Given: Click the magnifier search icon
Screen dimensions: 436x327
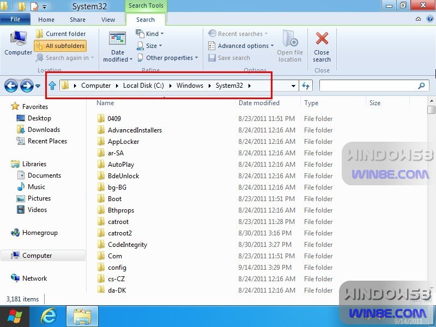Looking at the screenshot, I should [x=421, y=86].
